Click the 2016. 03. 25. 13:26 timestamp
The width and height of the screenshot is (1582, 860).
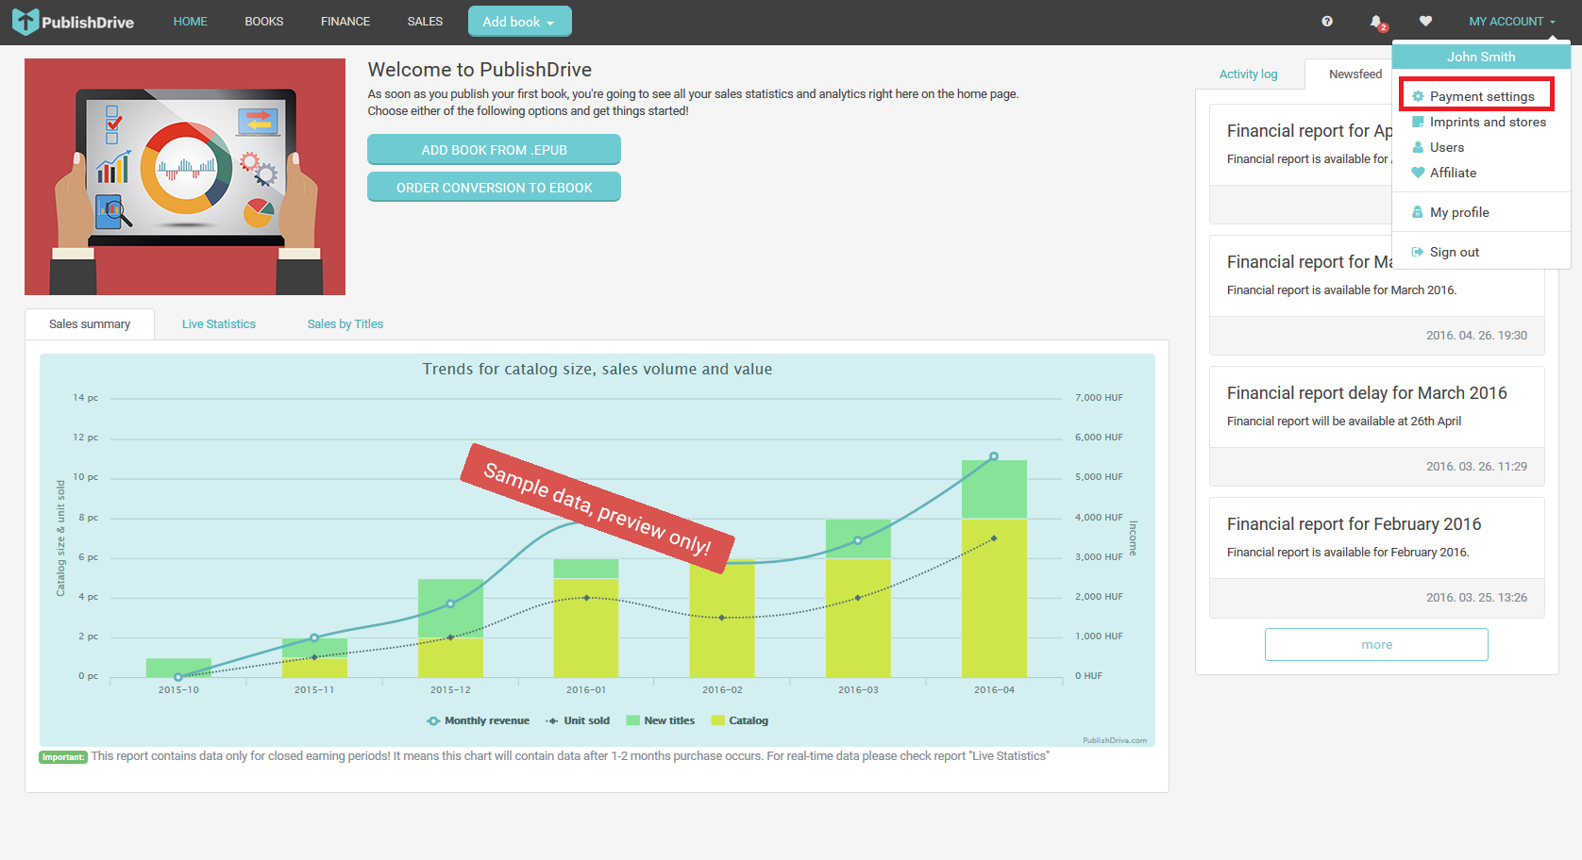tap(1476, 597)
